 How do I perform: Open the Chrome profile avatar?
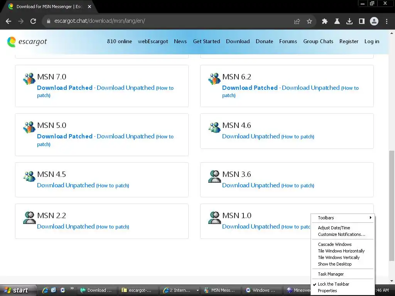tap(374, 21)
